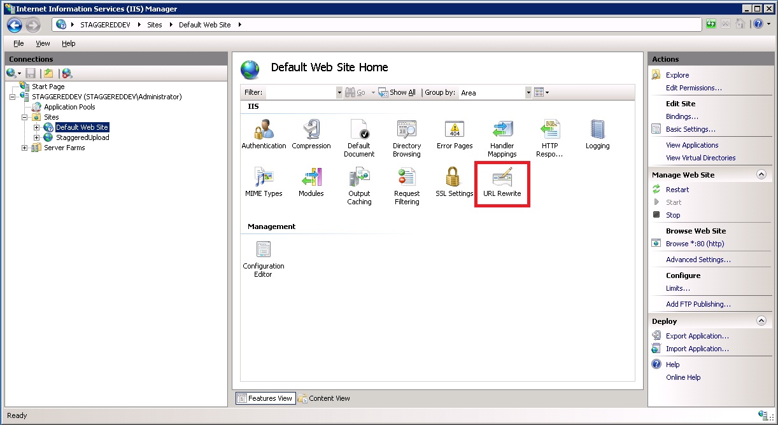
Task: Open the Bindings action link
Action: [x=682, y=116]
